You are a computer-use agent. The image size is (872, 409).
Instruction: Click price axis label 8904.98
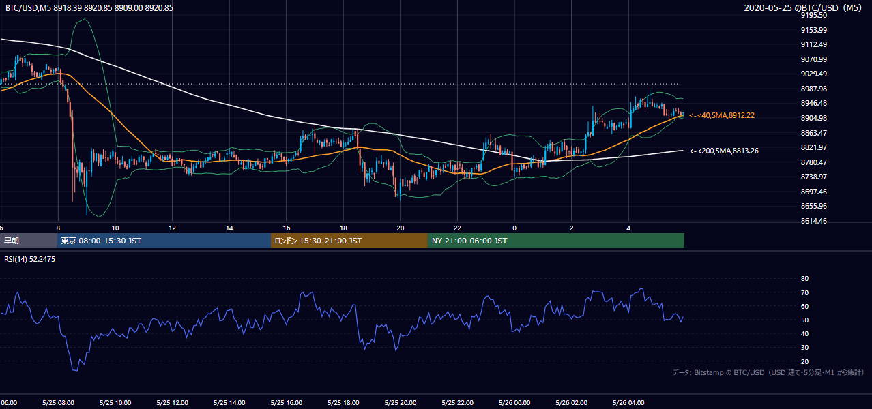click(x=815, y=118)
